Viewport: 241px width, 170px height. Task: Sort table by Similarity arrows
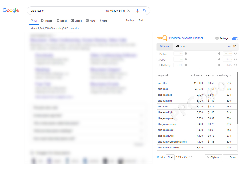pyautogui.click(x=230, y=76)
